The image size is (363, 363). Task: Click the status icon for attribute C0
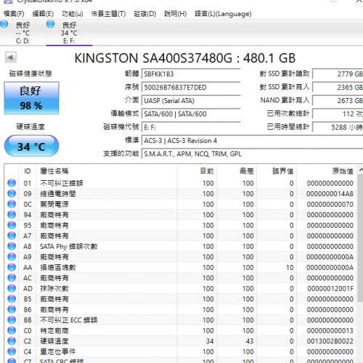point(12,330)
